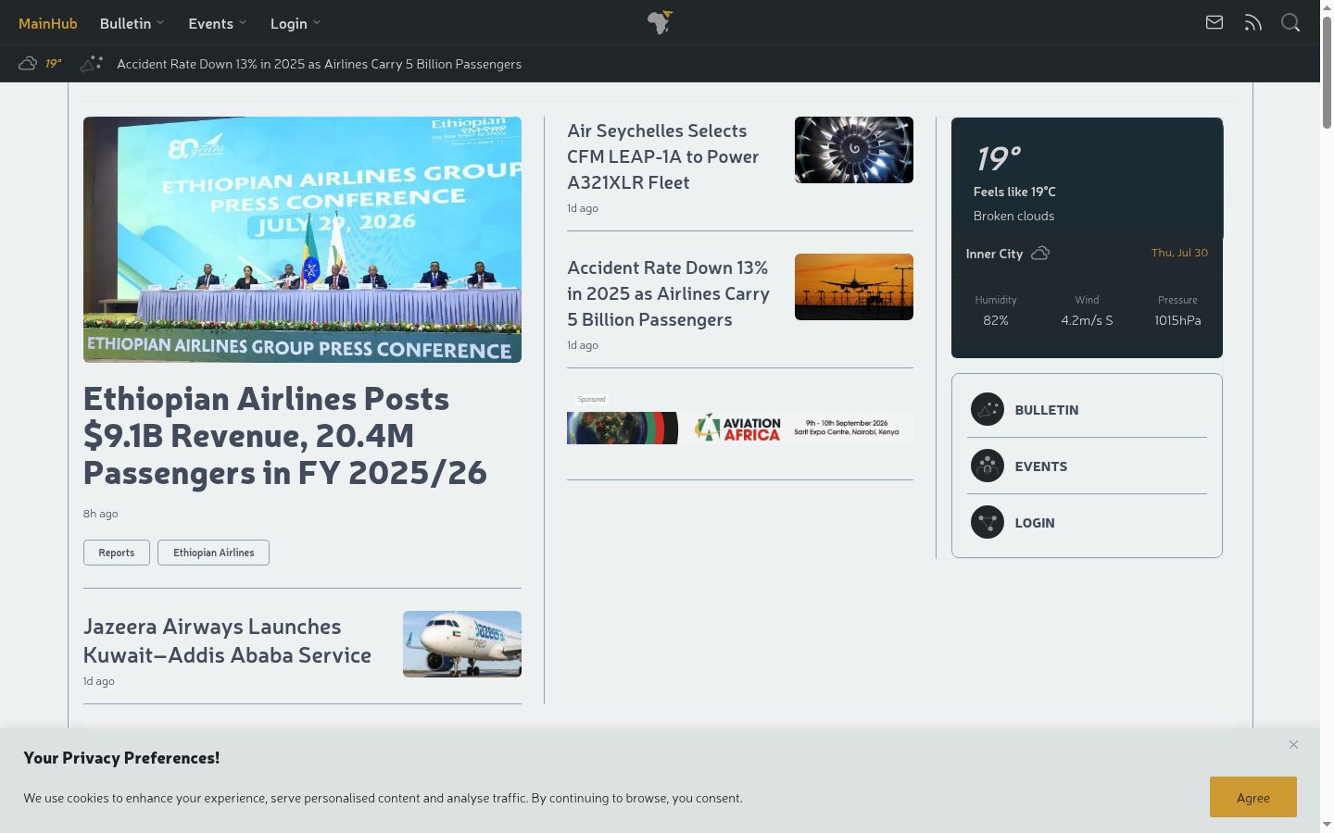Click the Aviation Africa sponsored banner
This screenshot has width=1334, height=833.
tap(739, 428)
